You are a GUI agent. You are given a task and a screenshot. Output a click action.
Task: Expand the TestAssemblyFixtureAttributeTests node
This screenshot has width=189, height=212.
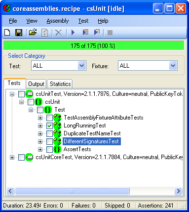[40, 118]
